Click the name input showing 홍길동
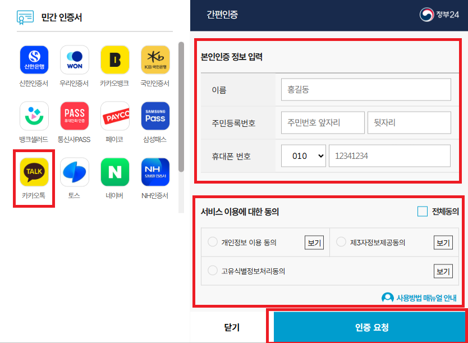The height and width of the screenshot is (343, 468). [365, 89]
